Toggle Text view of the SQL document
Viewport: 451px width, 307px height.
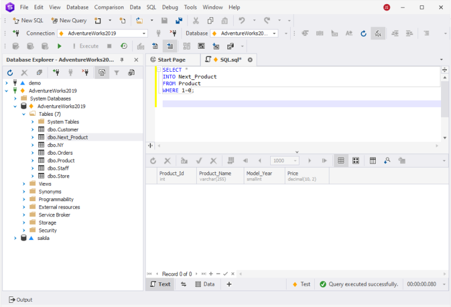(x=160, y=284)
